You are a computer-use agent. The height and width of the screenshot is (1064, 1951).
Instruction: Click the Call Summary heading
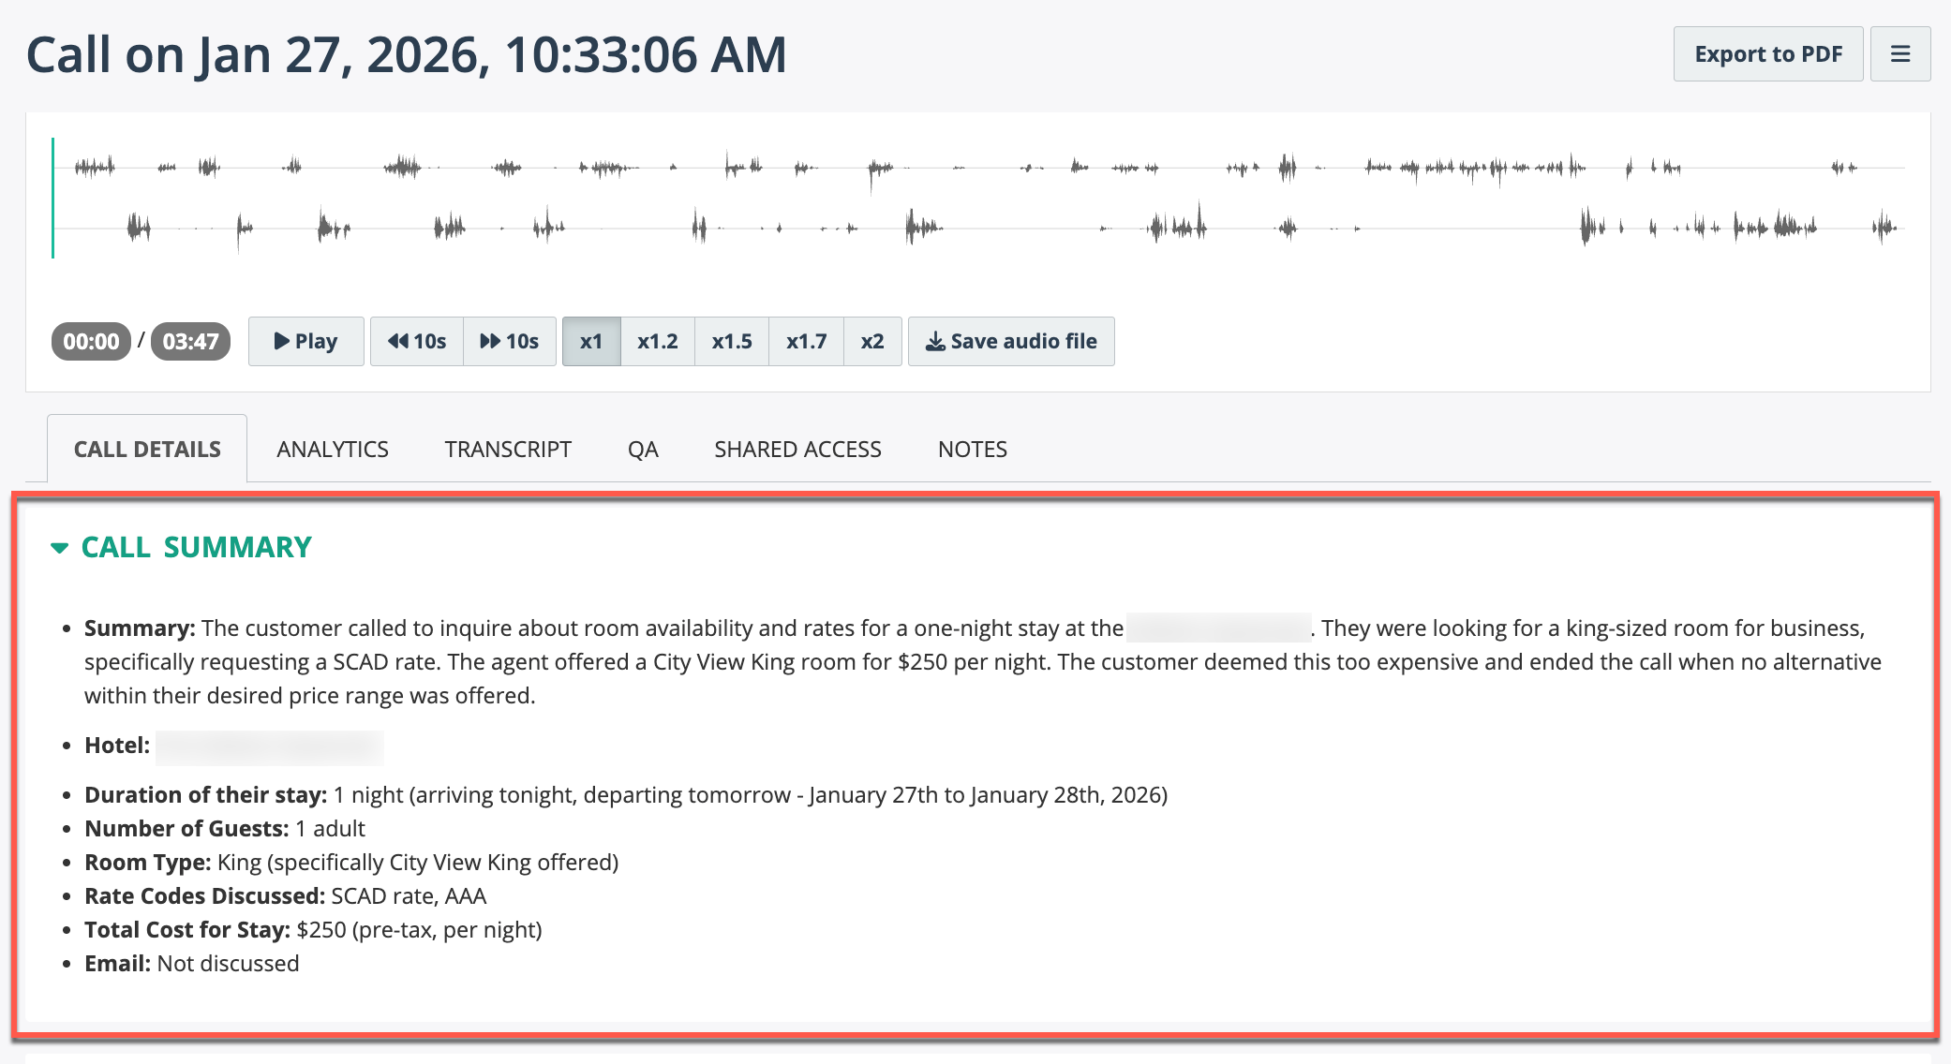pyautogui.click(x=196, y=547)
